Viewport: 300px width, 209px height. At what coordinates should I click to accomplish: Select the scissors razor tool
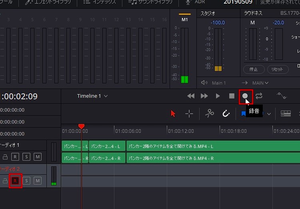pyautogui.click(x=209, y=114)
